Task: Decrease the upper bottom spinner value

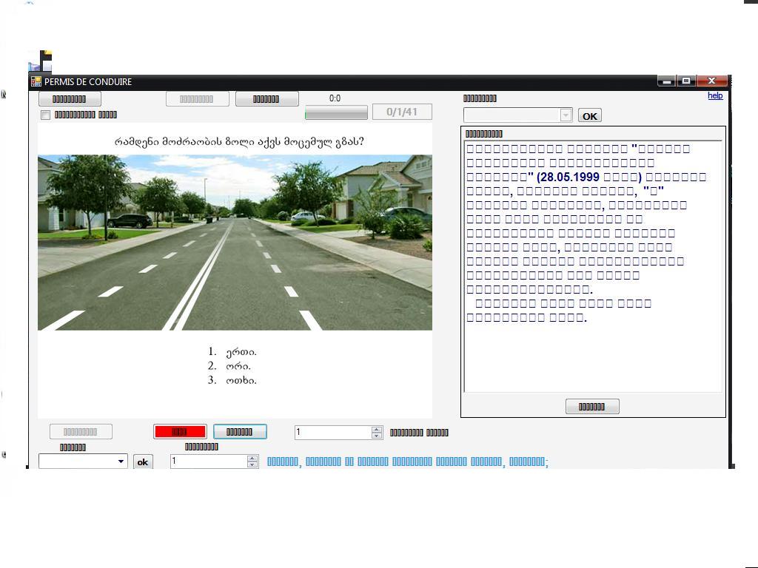Action: tap(377, 436)
